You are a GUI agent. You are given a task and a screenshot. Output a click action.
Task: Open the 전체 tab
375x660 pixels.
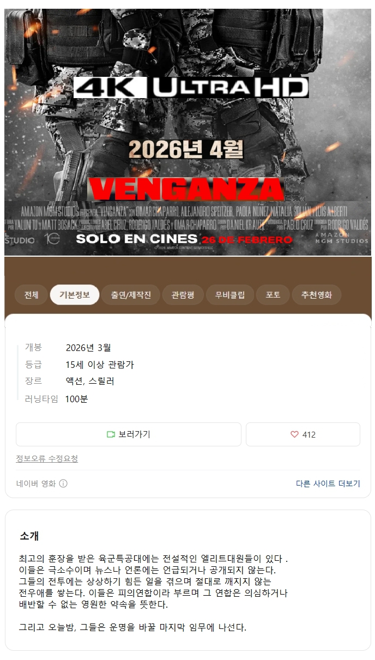(31, 295)
